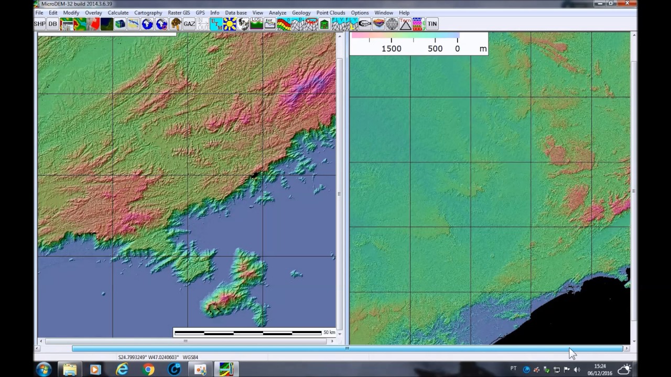This screenshot has height=377, width=671.
Task: Click the S24.7993249° W47.0240603° coordinates readout
Action: [x=148, y=357]
